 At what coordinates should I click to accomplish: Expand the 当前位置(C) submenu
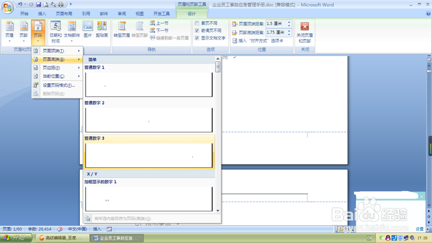(x=57, y=76)
